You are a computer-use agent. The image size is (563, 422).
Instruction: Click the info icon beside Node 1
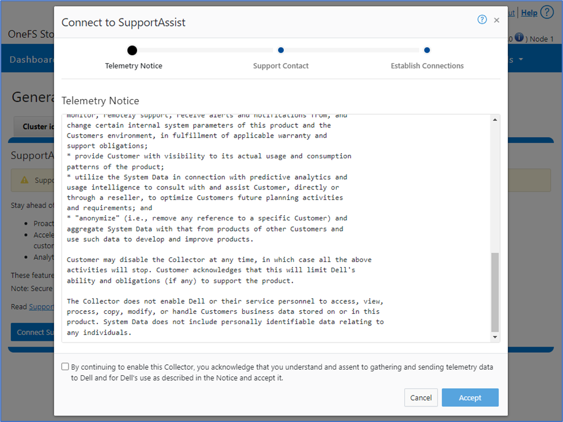coord(519,38)
